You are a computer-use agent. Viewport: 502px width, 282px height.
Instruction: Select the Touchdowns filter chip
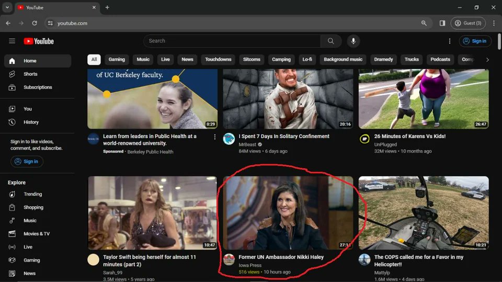tap(218, 59)
